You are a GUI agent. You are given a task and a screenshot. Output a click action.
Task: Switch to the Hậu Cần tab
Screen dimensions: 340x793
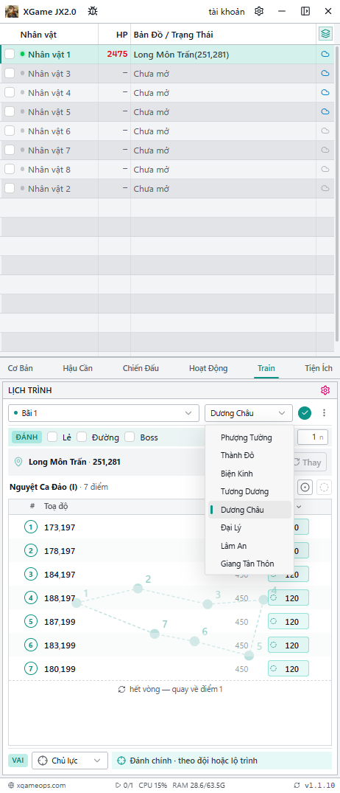pyautogui.click(x=78, y=368)
